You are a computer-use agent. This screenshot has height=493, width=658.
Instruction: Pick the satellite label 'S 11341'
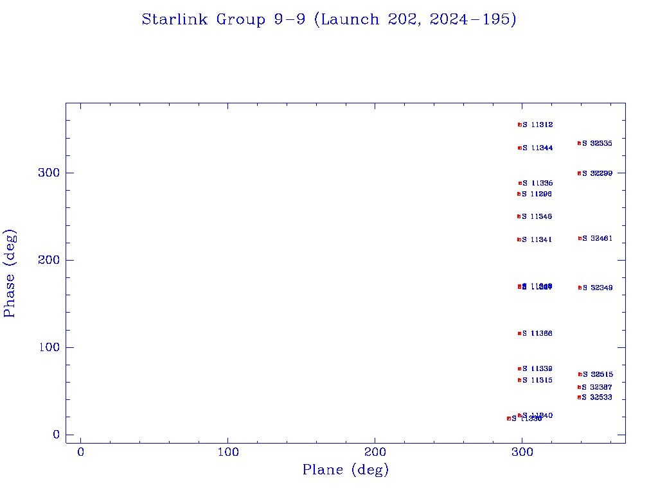point(537,239)
